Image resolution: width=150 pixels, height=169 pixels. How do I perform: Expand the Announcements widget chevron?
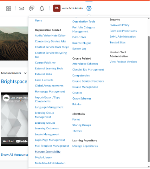click(25, 73)
